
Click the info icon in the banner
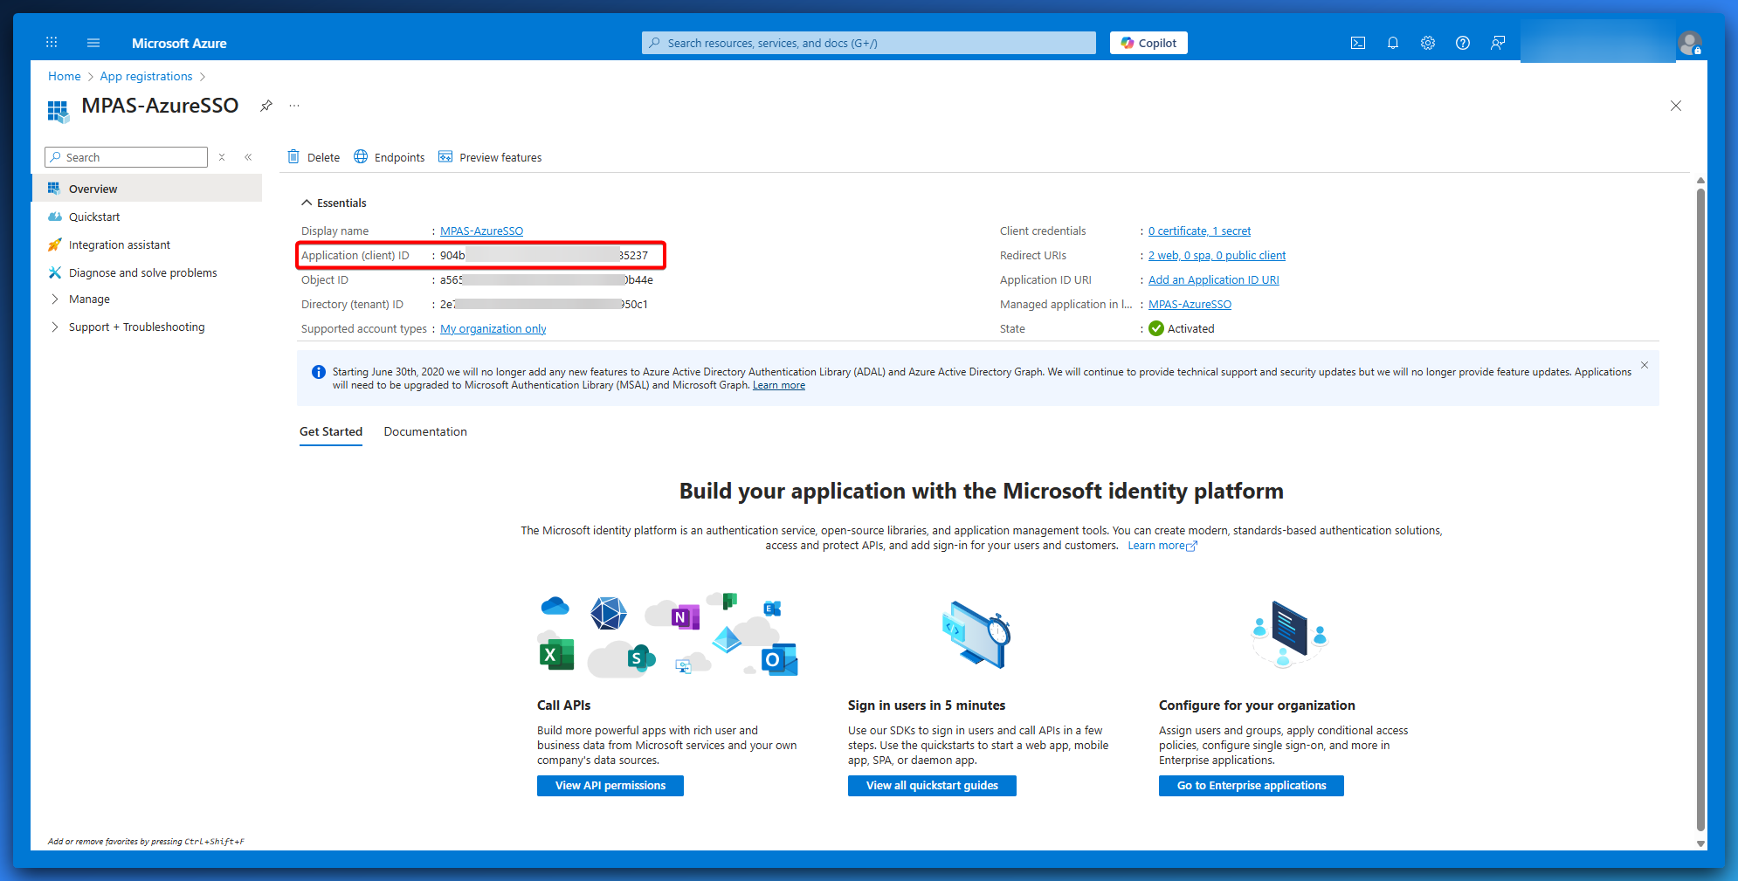(319, 372)
